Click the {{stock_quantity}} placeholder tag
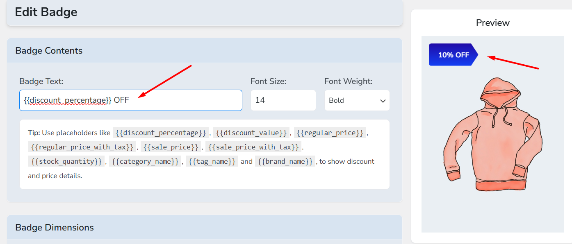The width and height of the screenshot is (572, 244). click(66, 161)
